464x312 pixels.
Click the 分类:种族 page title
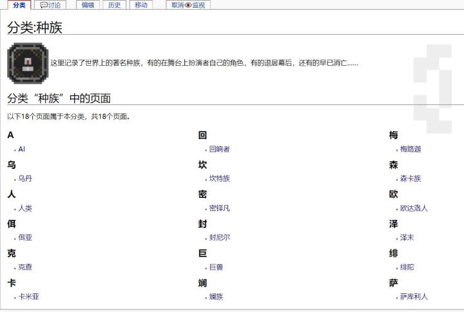click(x=35, y=28)
